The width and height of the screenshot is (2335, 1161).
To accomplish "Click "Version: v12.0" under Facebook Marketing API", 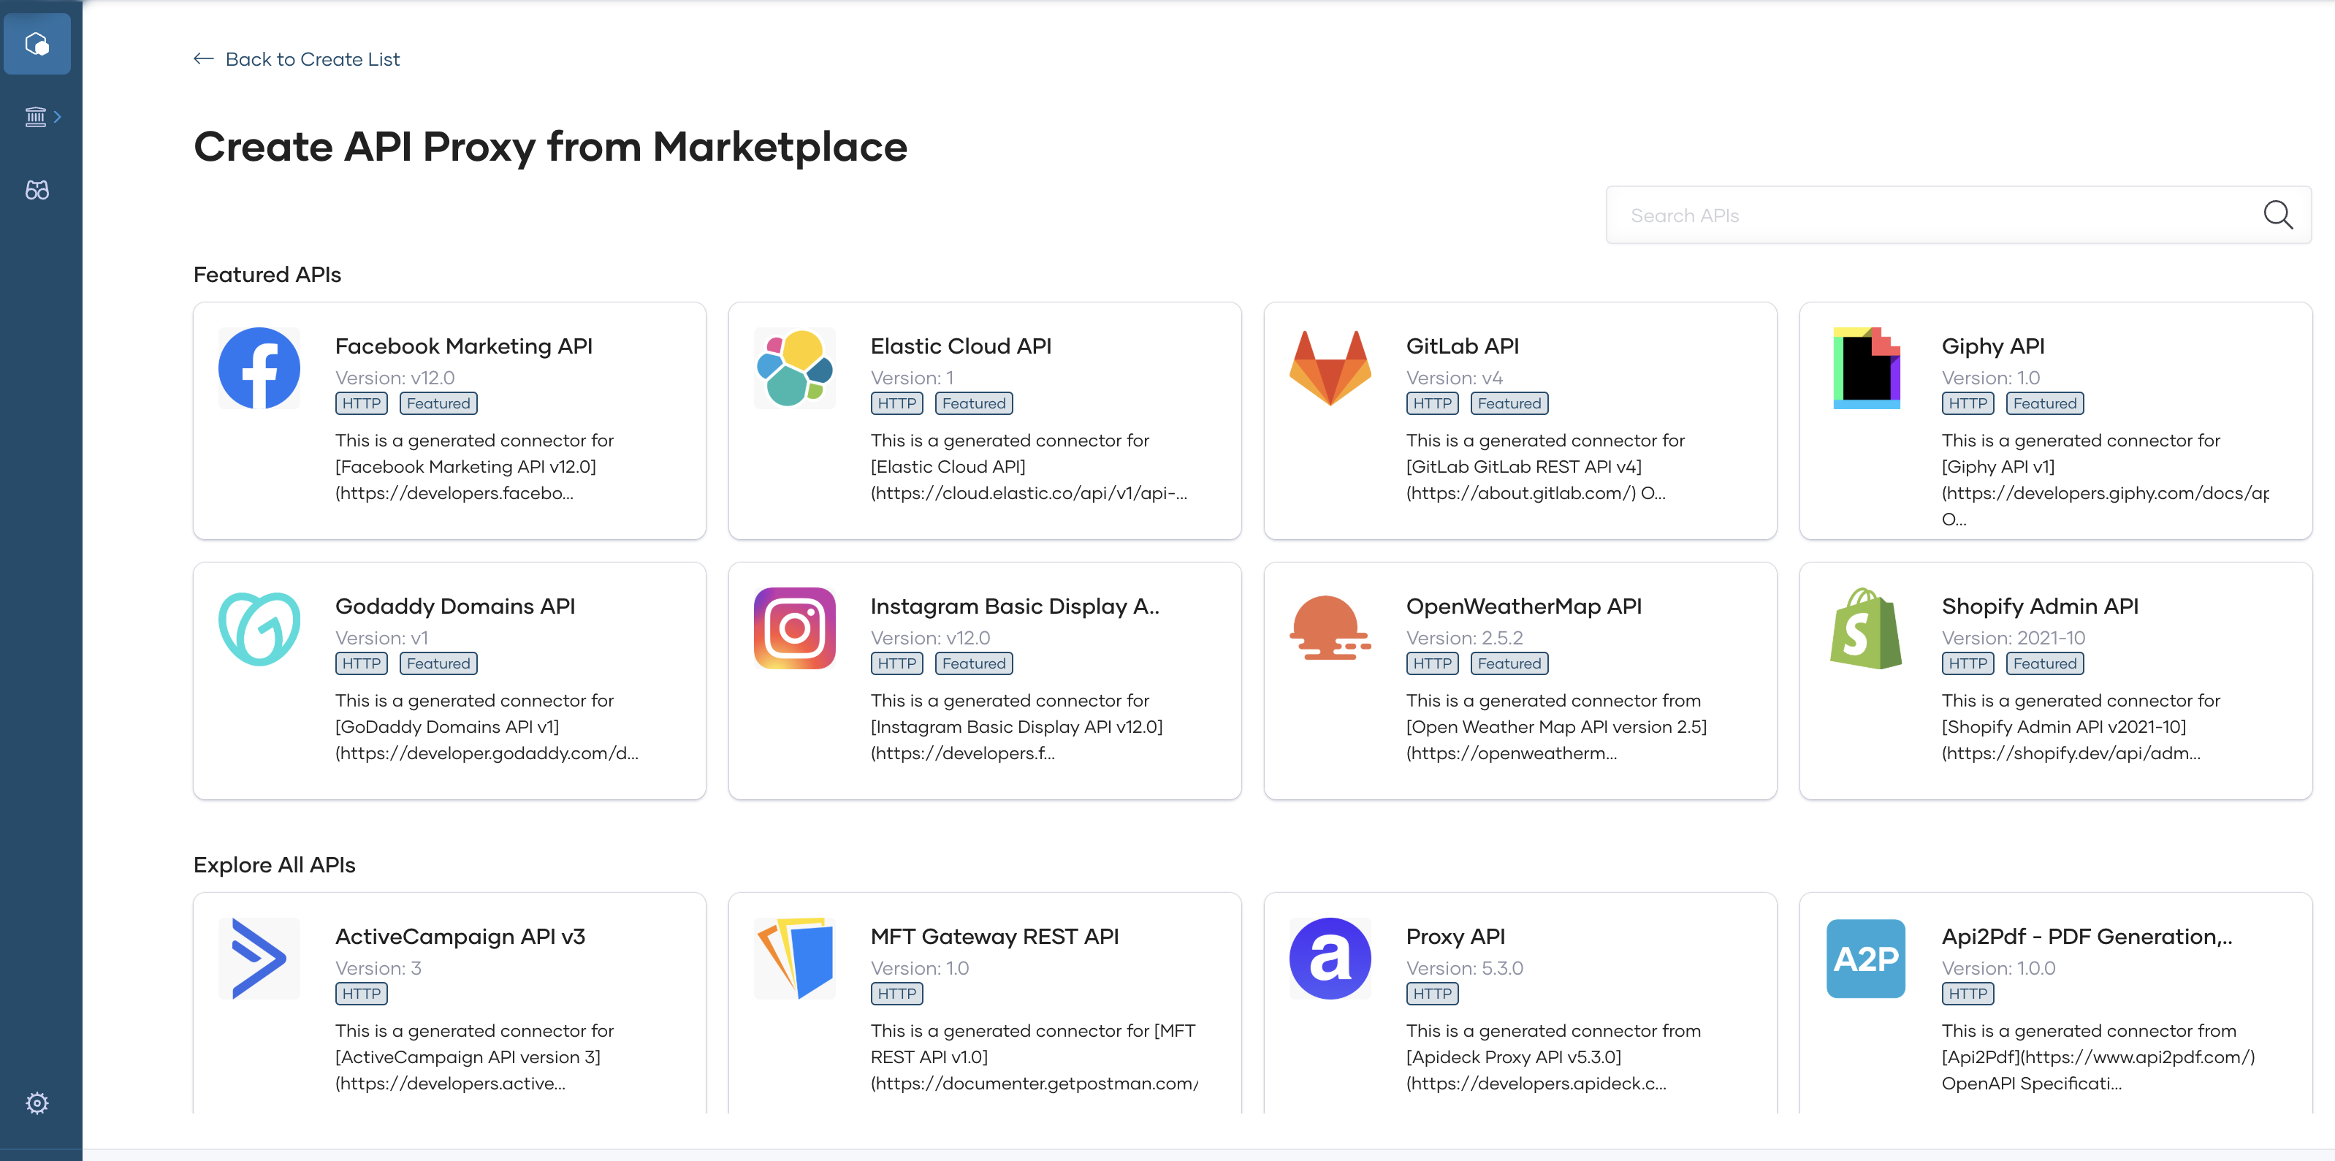I will coord(395,378).
